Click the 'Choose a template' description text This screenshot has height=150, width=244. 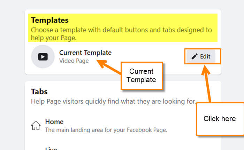121,34
